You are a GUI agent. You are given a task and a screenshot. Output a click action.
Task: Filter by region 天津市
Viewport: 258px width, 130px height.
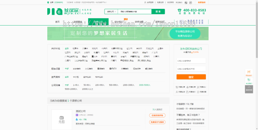[85, 48]
